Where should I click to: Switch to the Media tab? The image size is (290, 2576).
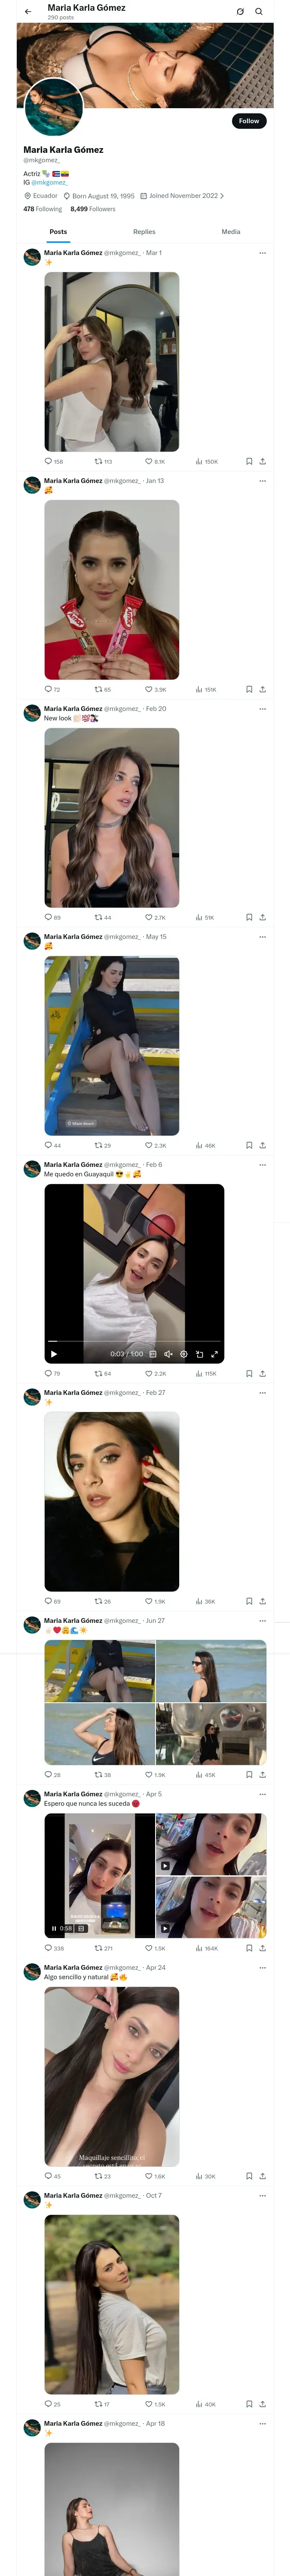[231, 232]
